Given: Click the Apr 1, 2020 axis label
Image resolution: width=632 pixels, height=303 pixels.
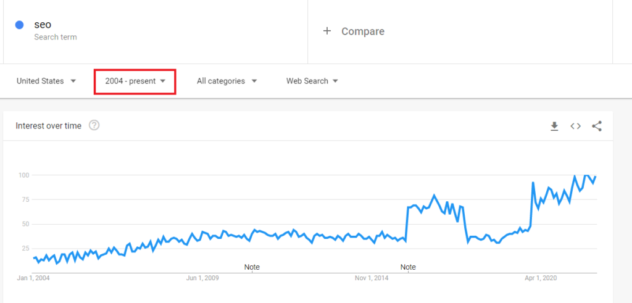Looking at the screenshot, I should coord(541,278).
